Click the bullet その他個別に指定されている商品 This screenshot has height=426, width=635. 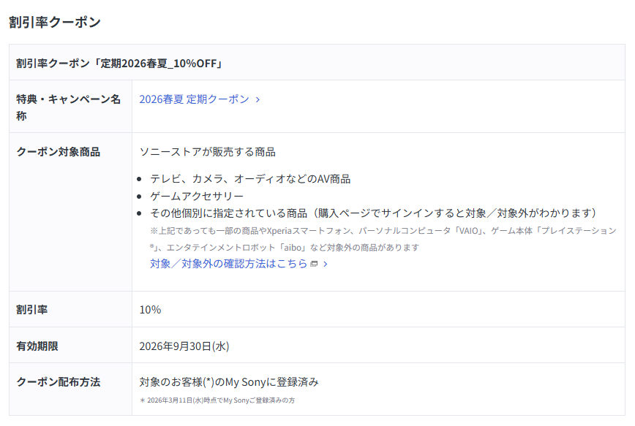pos(373,213)
